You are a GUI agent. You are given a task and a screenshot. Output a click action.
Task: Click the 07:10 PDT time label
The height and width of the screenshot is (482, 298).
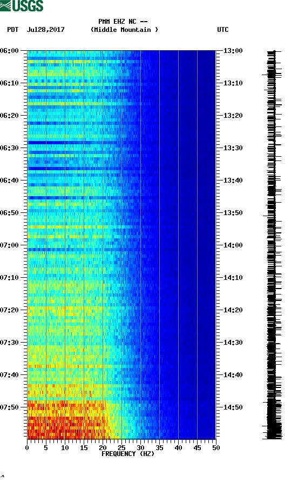(x=10, y=278)
